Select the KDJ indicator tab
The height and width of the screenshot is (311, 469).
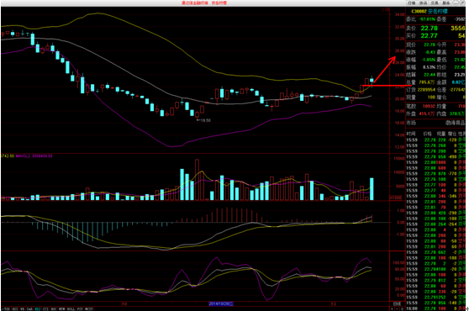tap(37, 308)
